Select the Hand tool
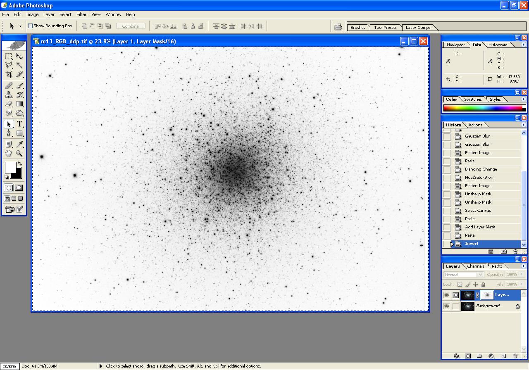Screen dimensions: 529x370 tap(9, 154)
